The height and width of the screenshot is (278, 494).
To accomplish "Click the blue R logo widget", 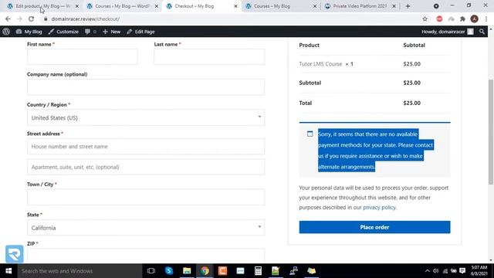I will (15, 254).
